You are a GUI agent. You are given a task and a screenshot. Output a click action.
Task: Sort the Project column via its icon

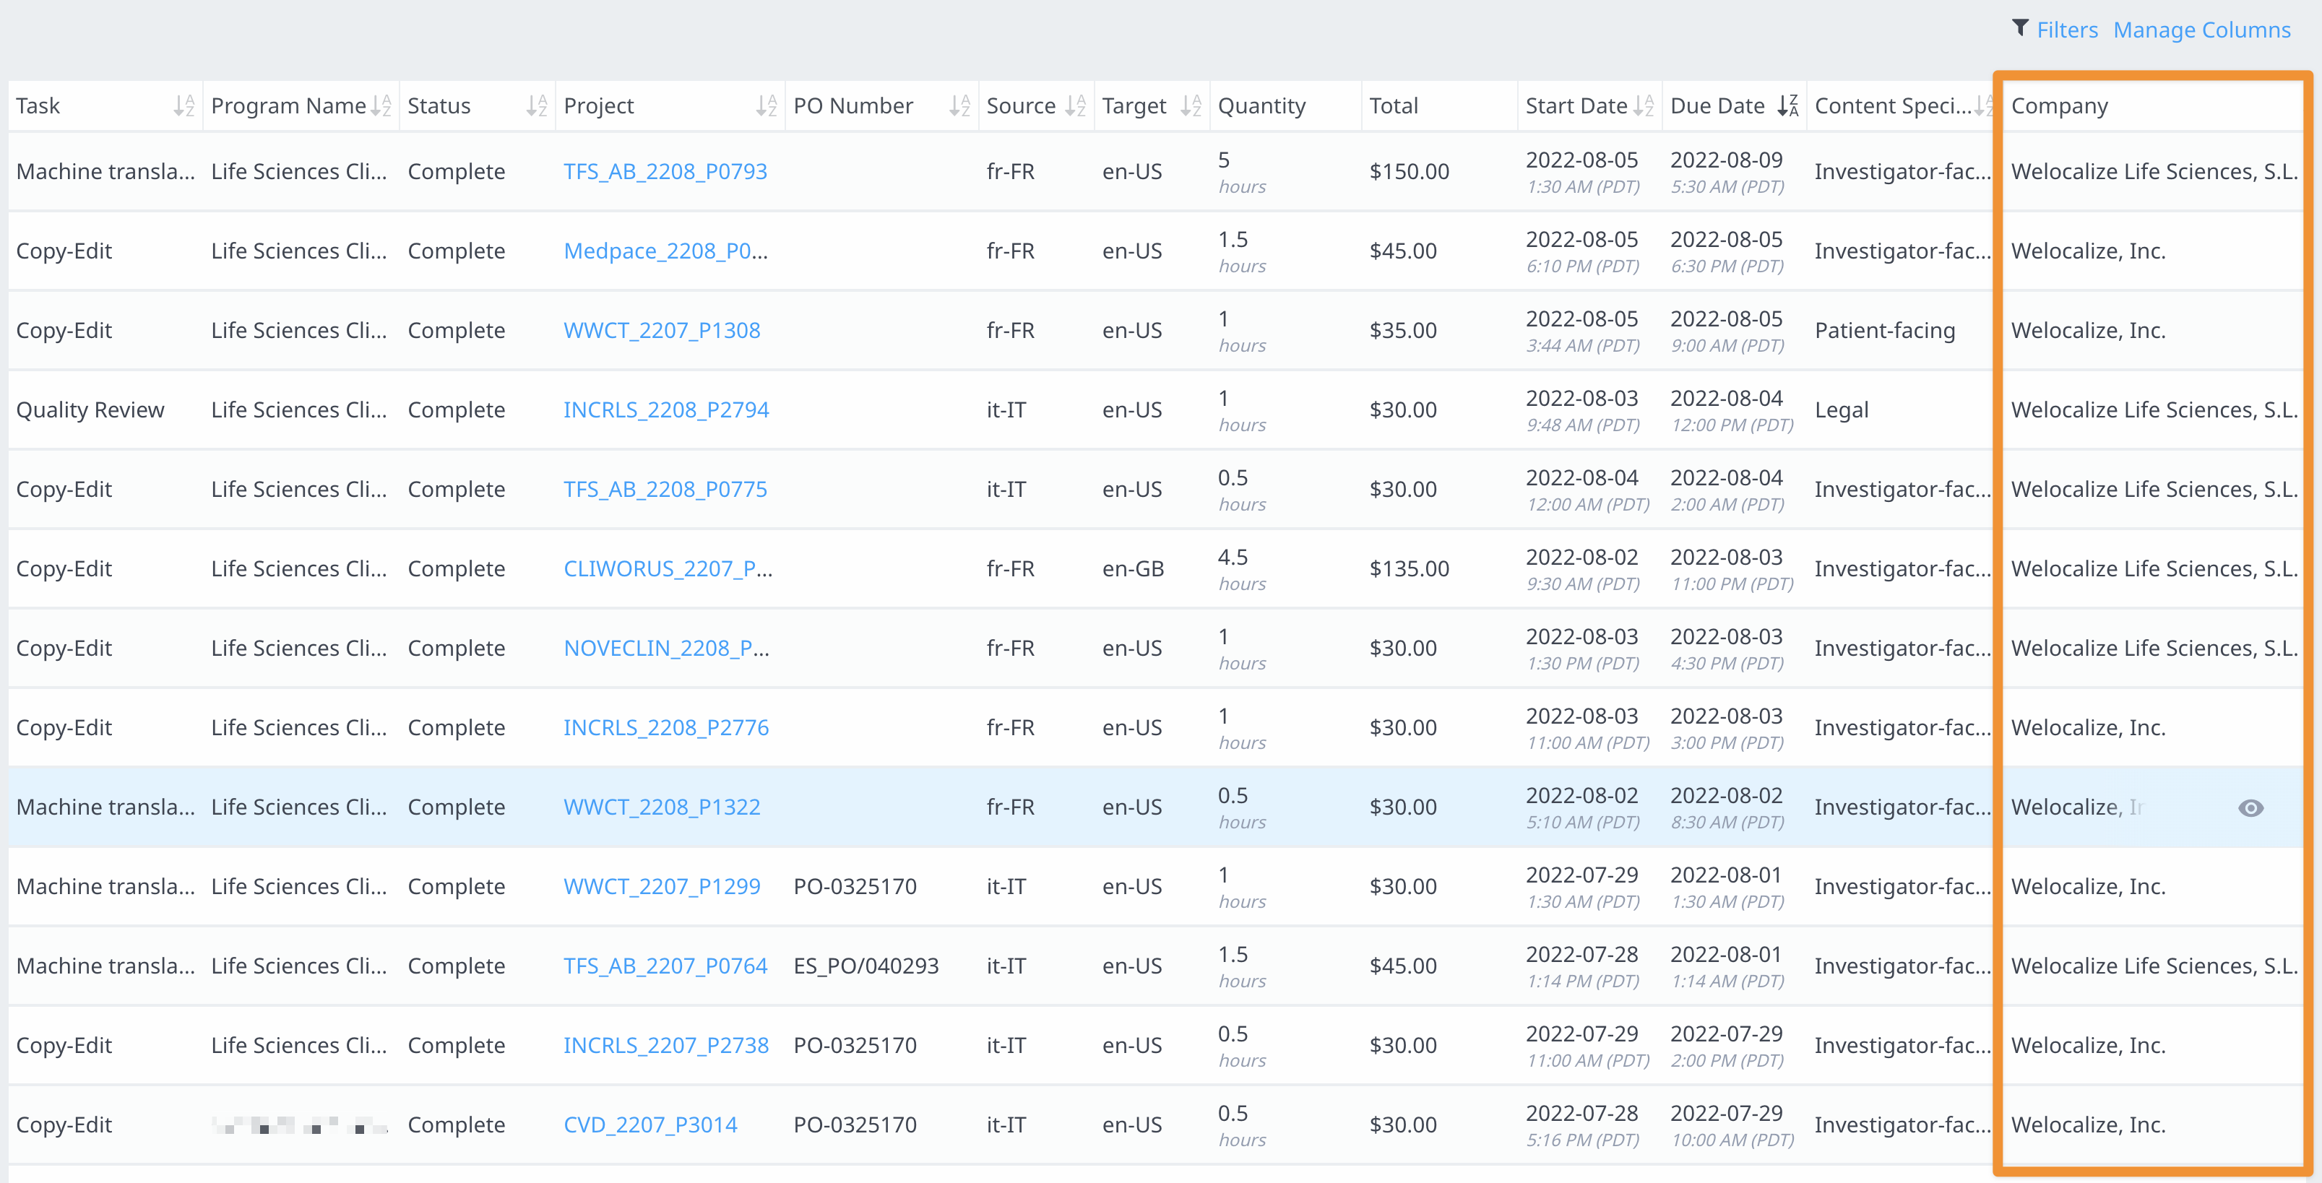(767, 106)
